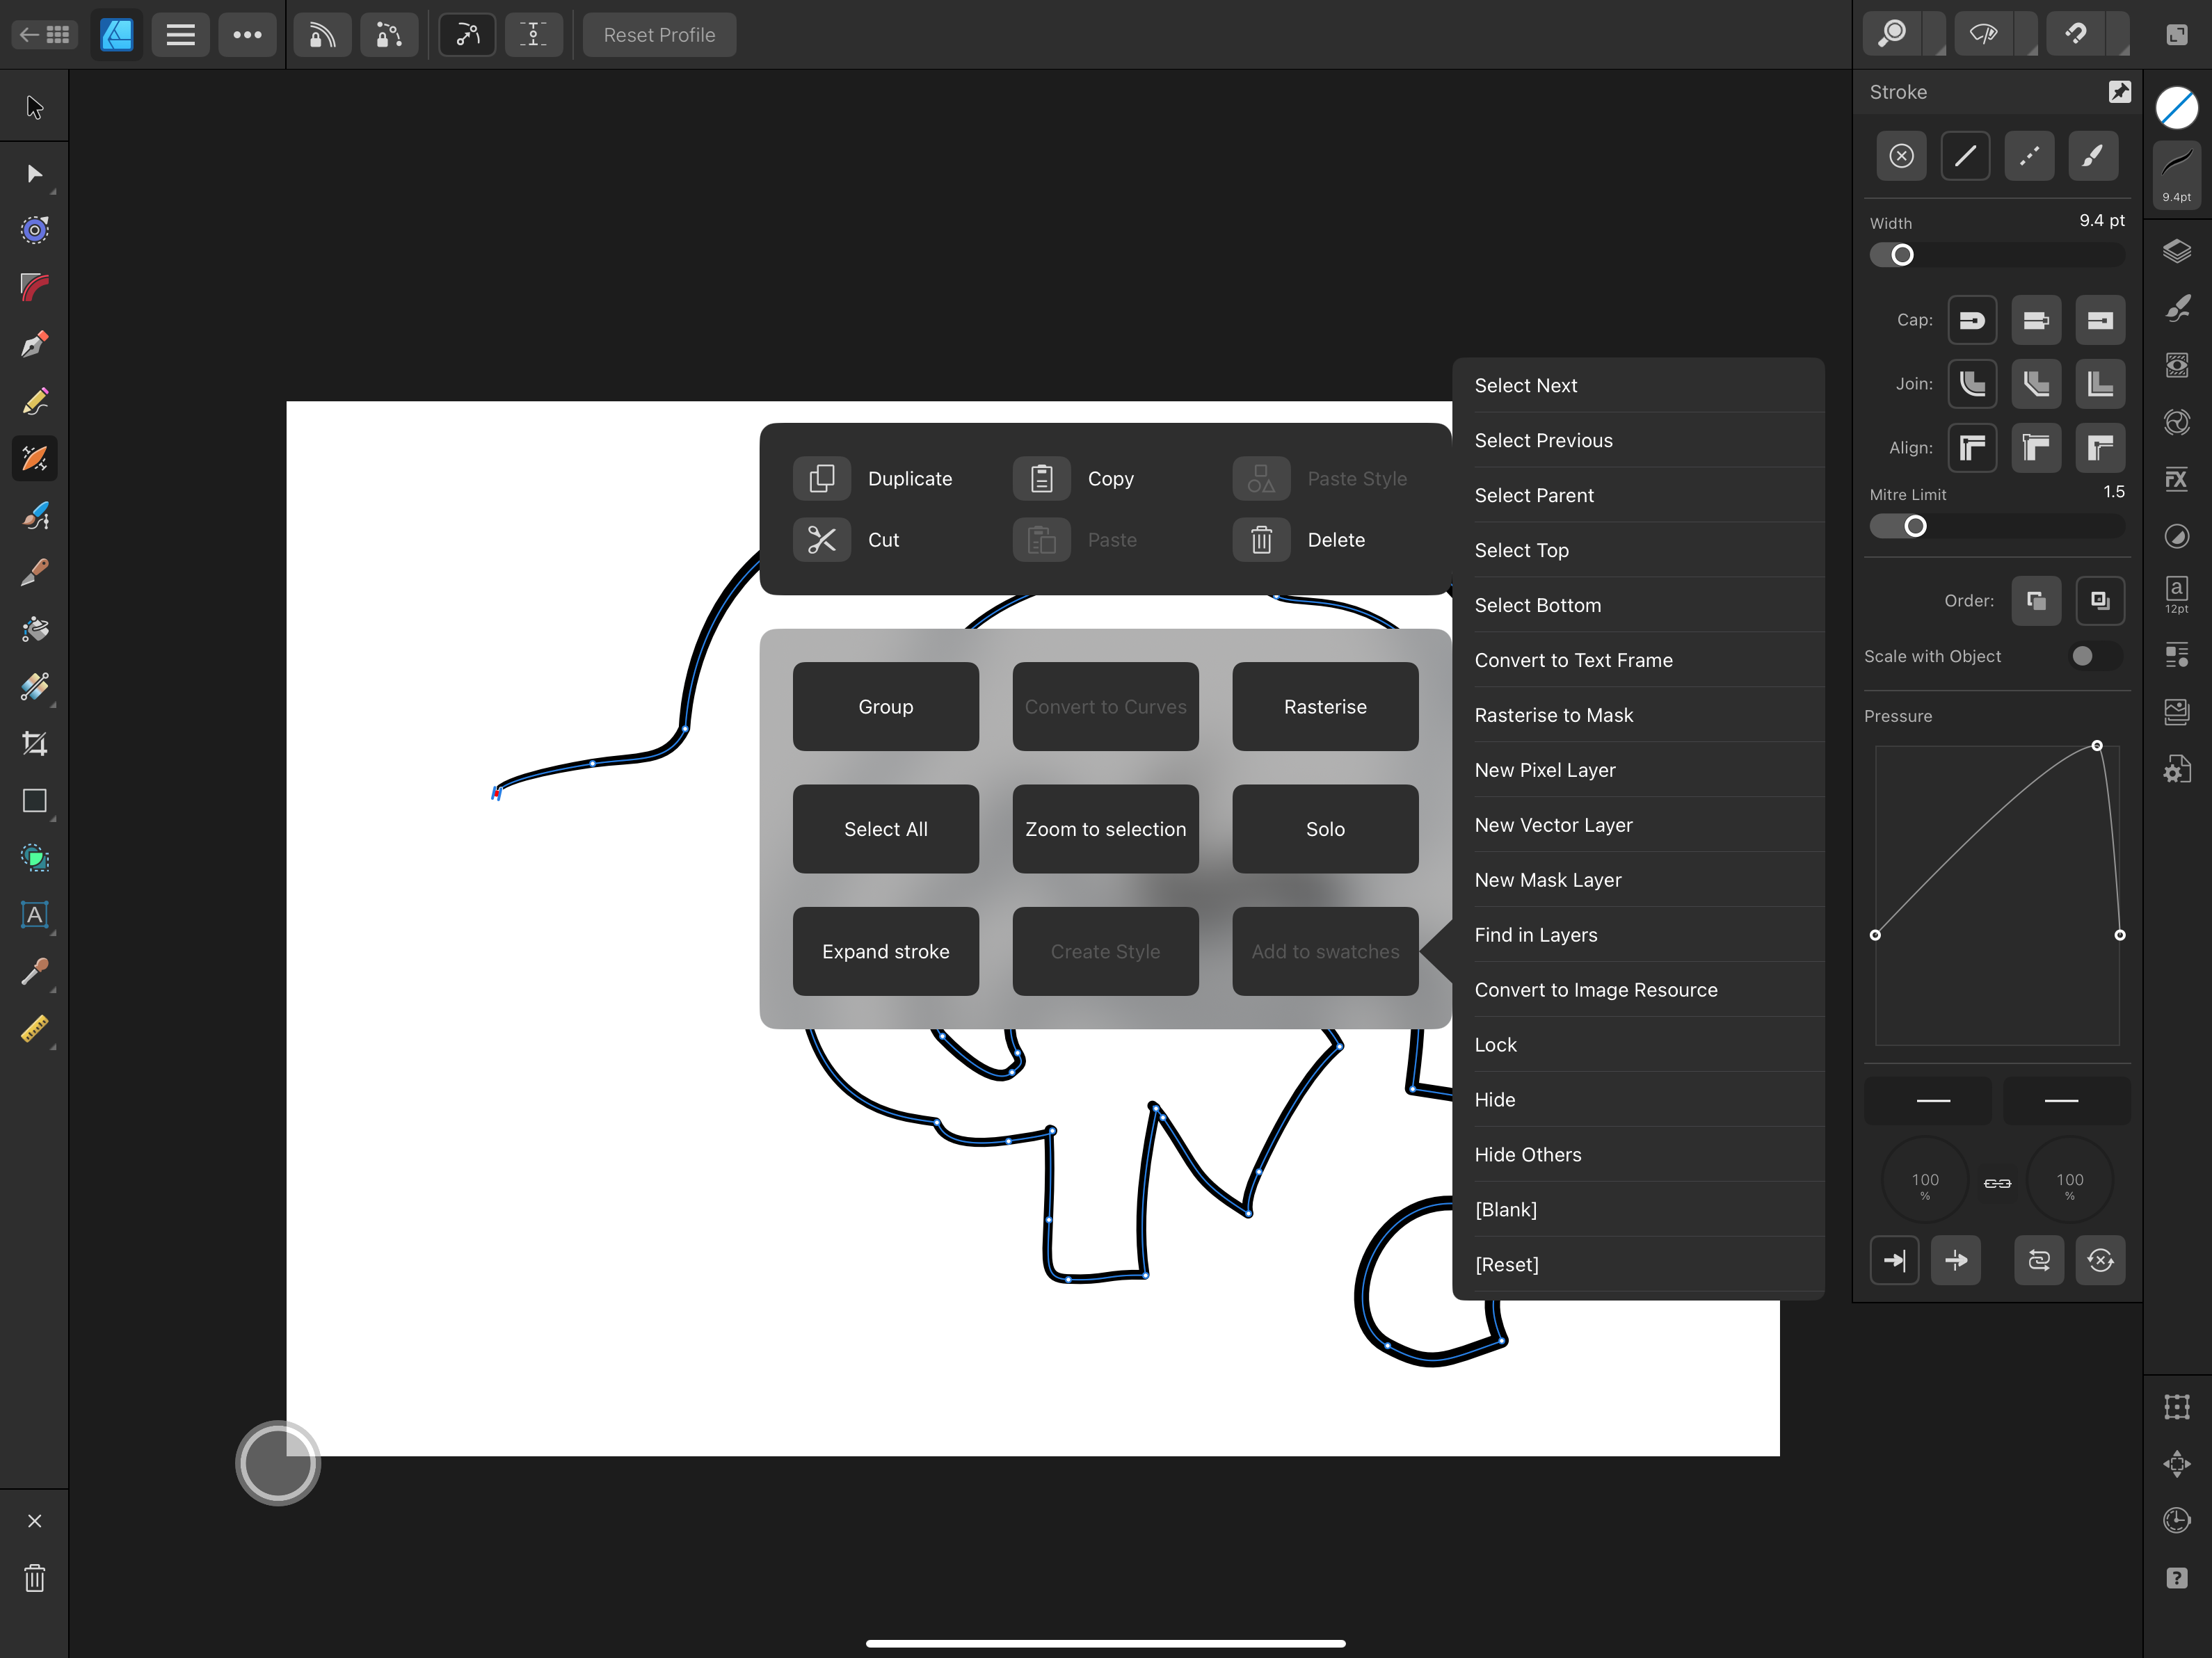Screen dimensions: 2212x1658
Task: Open the three-dots edit menu
Action: click(x=247, y=35)
